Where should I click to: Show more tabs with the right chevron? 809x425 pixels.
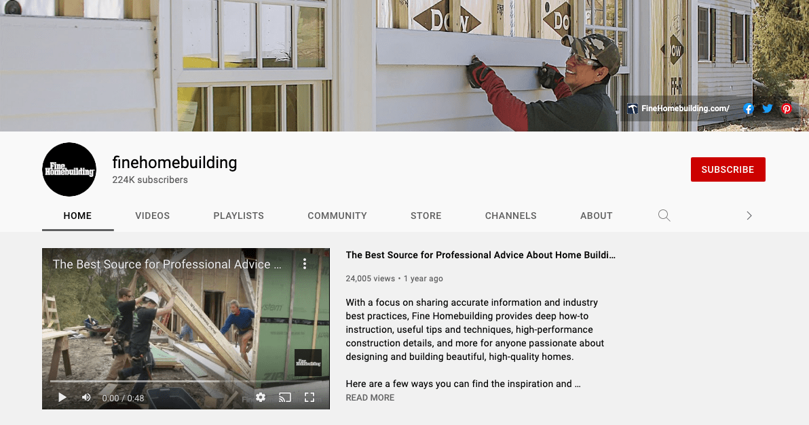point(749,216)
